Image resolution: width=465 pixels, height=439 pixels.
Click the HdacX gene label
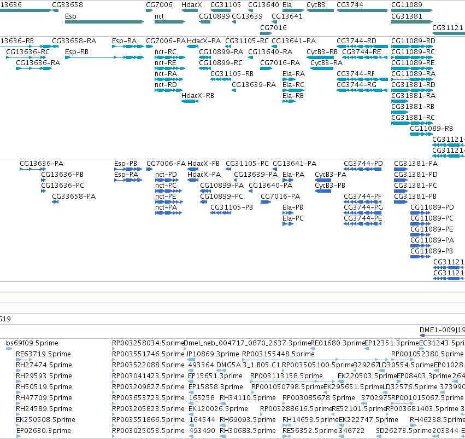[192, 5]
